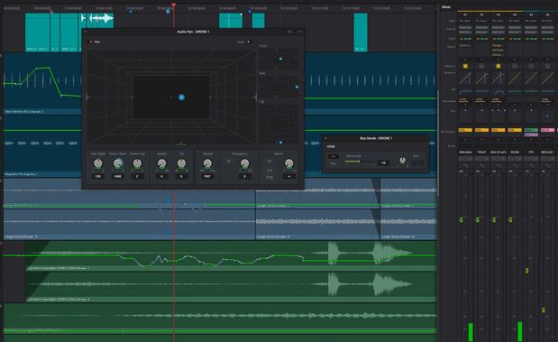This screenshot has width=558, height=342.
Task: Open the A1 Bus Outputs dropdown
Action: tap(465, 130)
